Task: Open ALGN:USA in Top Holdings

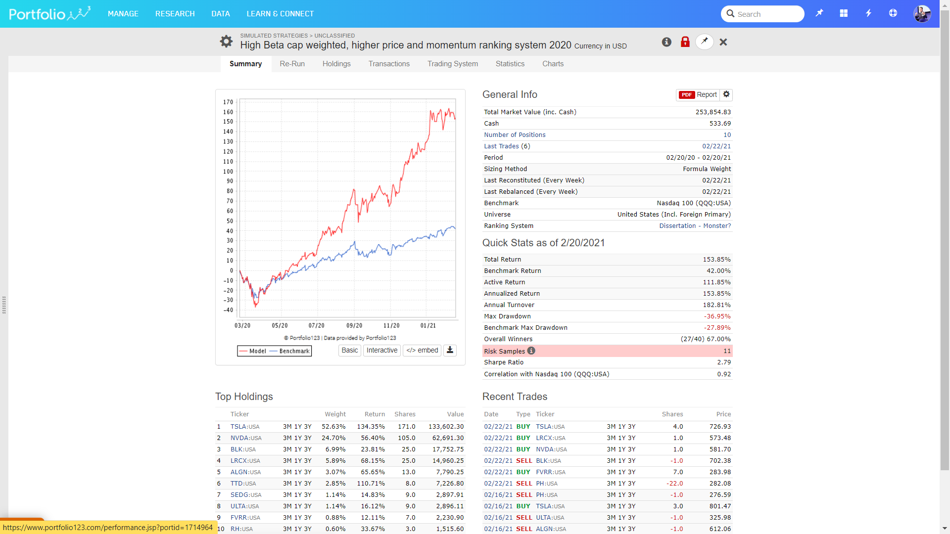Action: [245, 472]
